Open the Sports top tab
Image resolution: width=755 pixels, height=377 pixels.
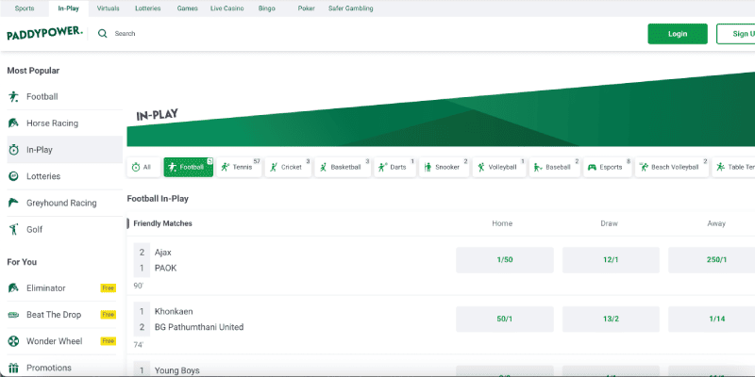pos(25,8)
